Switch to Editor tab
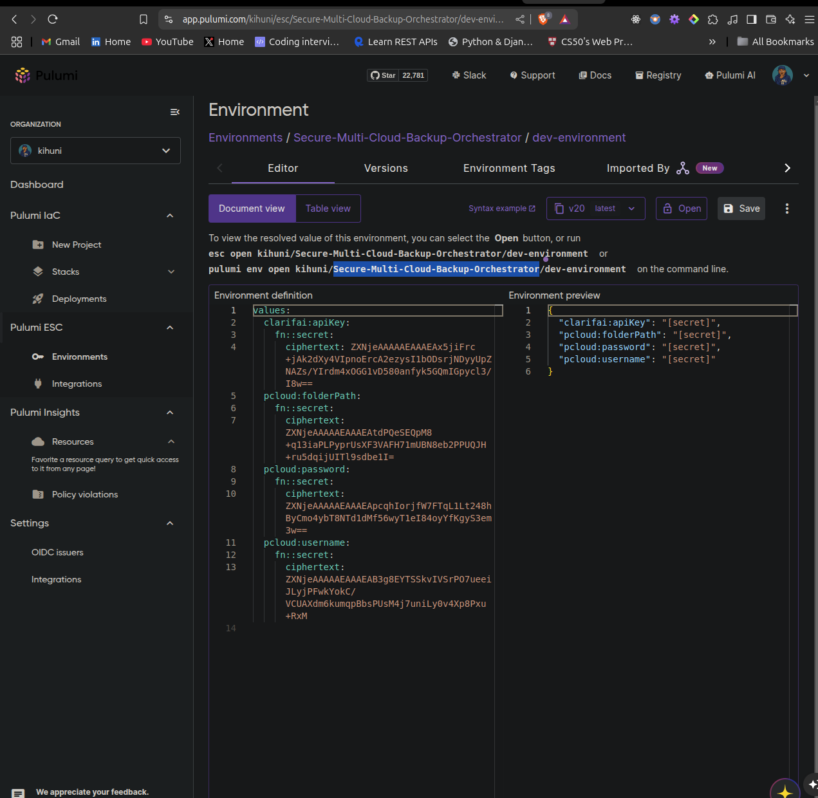 [283, 168]
